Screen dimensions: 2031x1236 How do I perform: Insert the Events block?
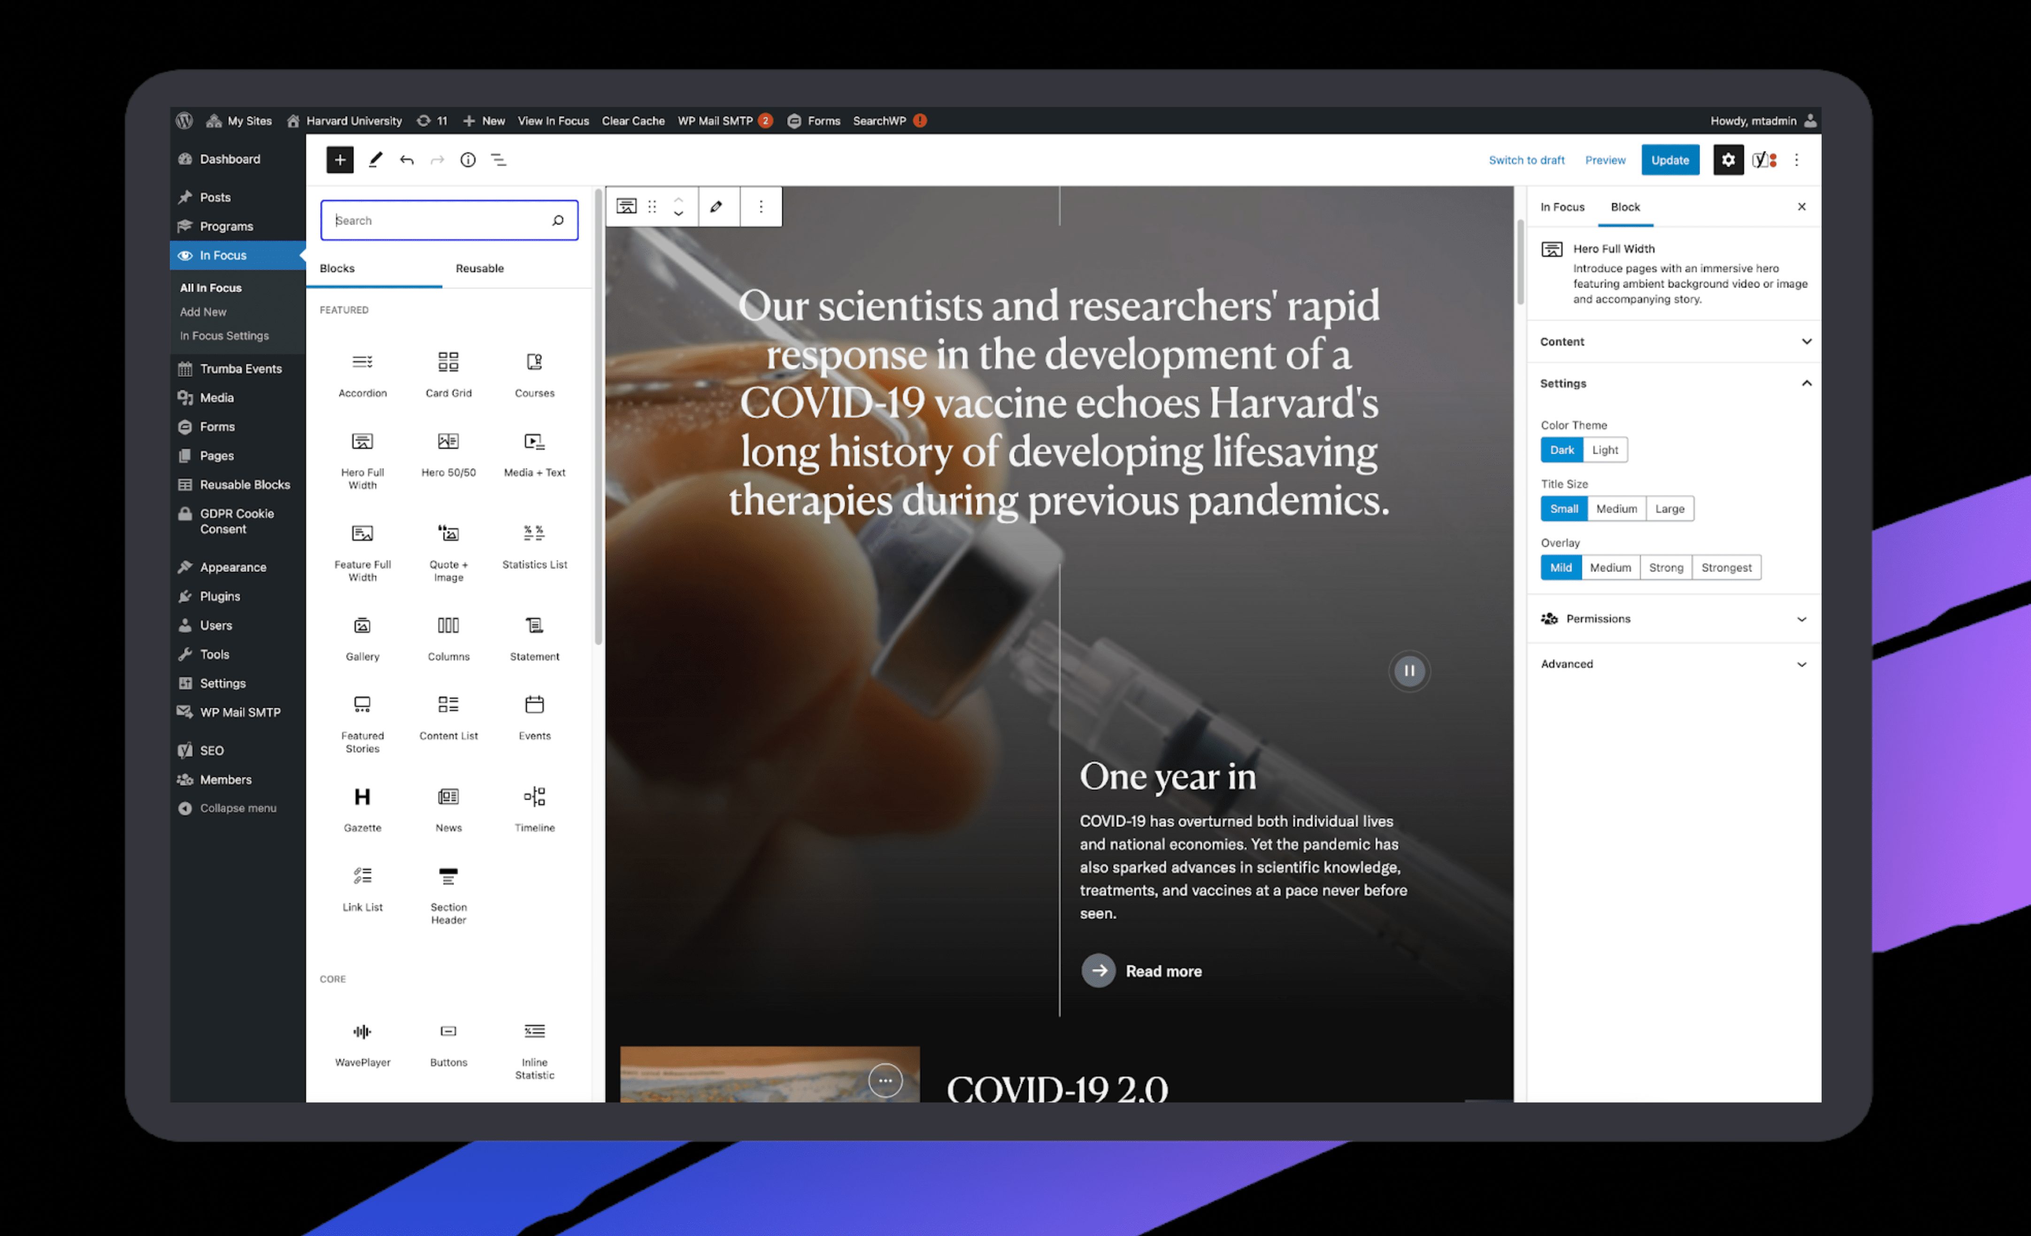click(534, 718)
